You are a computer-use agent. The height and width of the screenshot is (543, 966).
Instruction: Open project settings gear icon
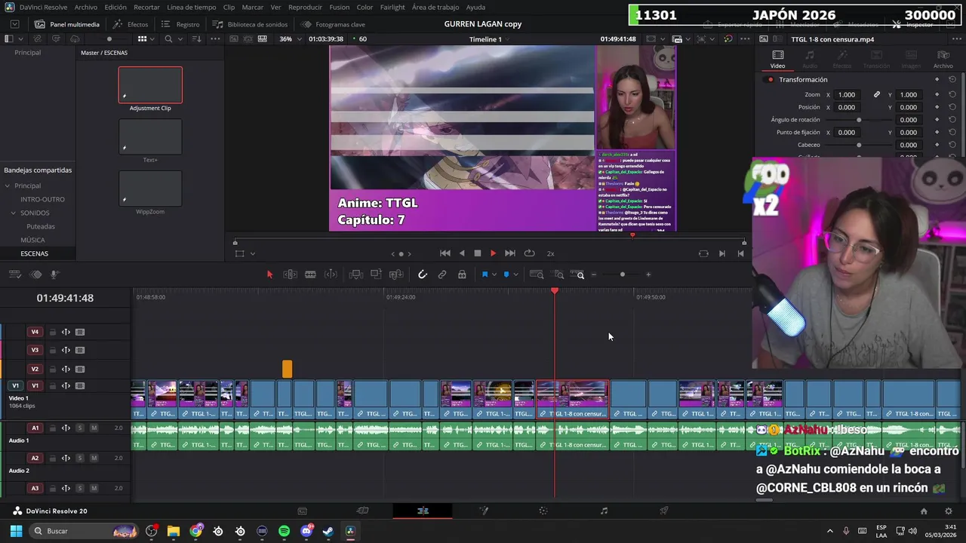949,511
